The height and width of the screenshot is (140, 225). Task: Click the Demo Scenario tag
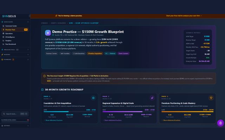pos(123,54)
